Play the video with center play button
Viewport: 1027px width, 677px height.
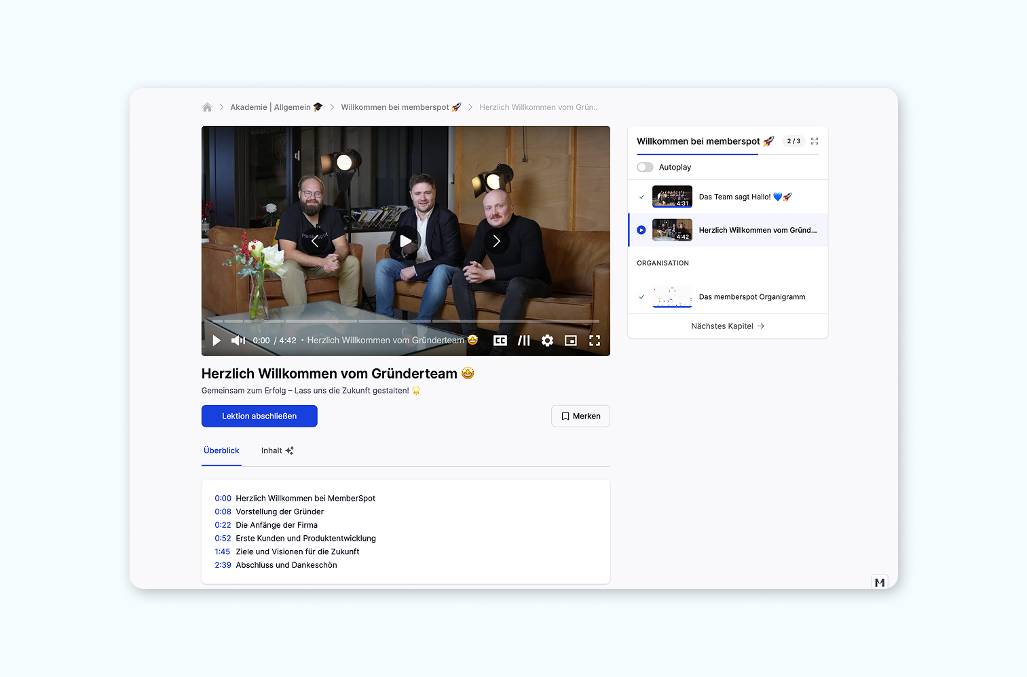point(405,241)
